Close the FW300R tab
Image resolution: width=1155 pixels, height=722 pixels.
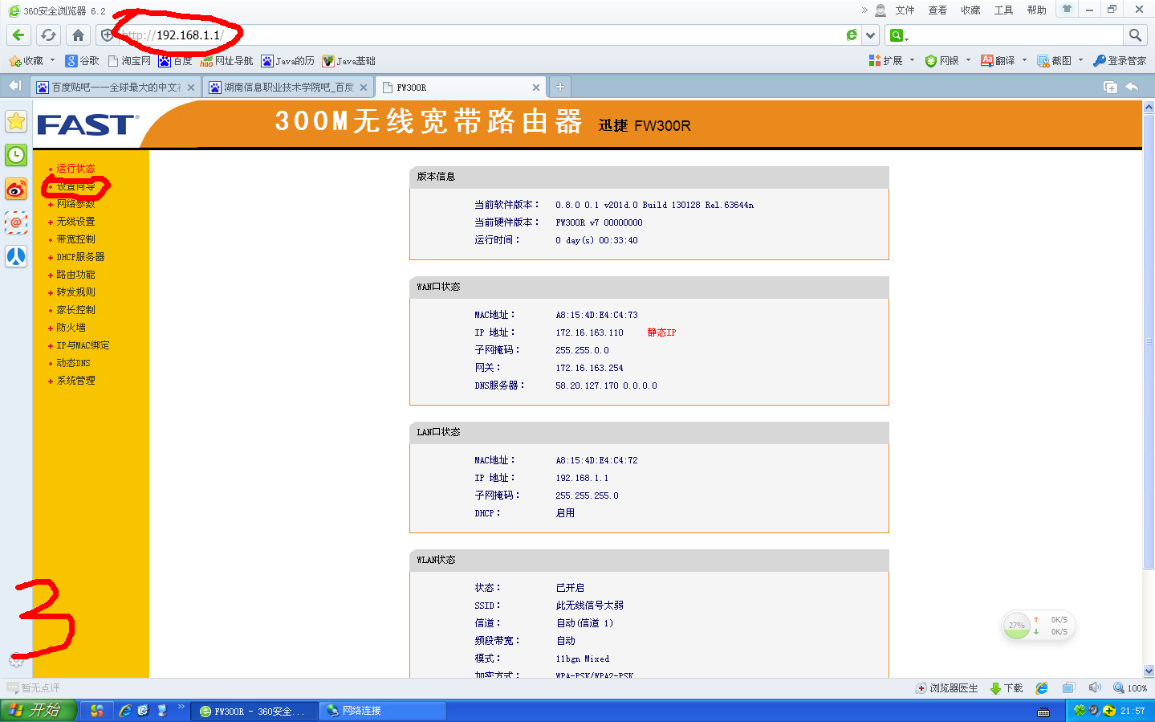[x=536, y=88]
